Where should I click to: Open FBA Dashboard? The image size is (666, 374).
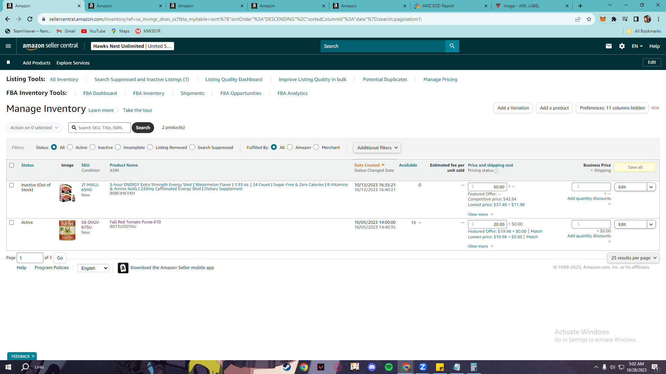pos(100,93)
